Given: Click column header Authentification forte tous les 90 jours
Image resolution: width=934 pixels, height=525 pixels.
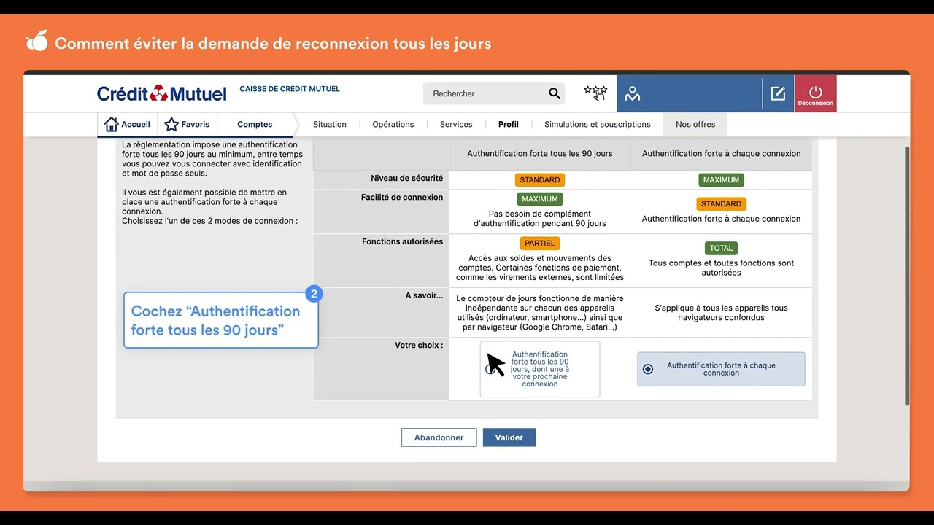Looking at the screenshot, I should (540, 154).
